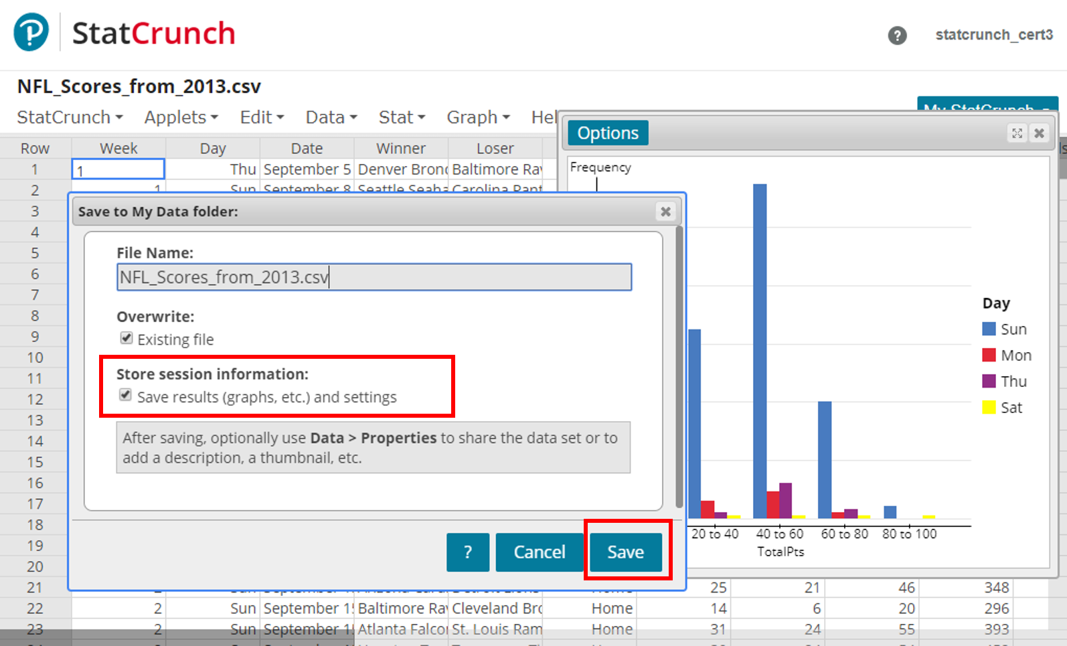This screenshot has height=646, width=1067.
Task: Open the Data menu
Action: 331,117
